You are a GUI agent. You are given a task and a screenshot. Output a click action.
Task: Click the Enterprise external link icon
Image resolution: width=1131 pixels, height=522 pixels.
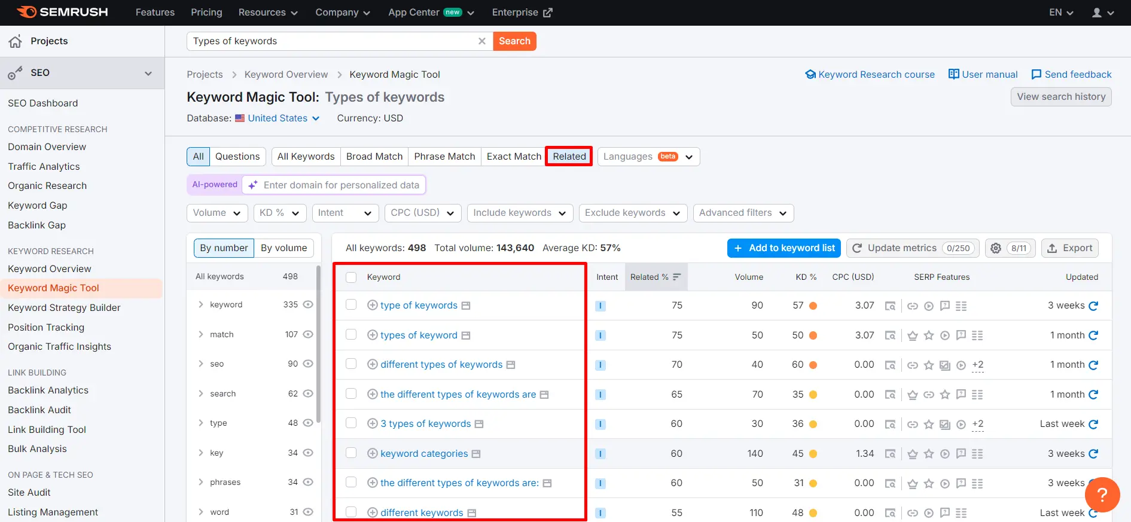tap(547, 13)
